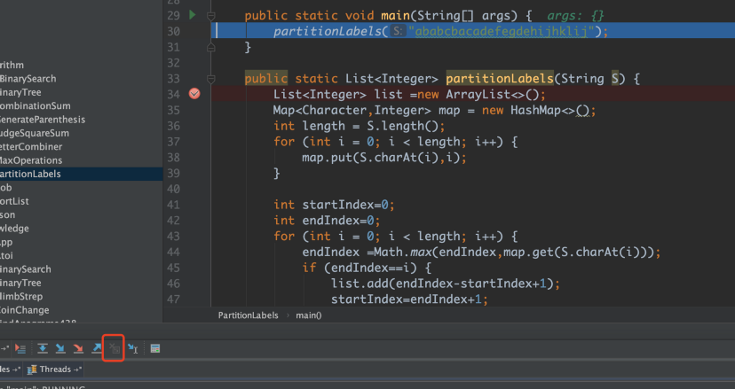
Task: Click the Show Execution Point icon
Action: [20, 349]
